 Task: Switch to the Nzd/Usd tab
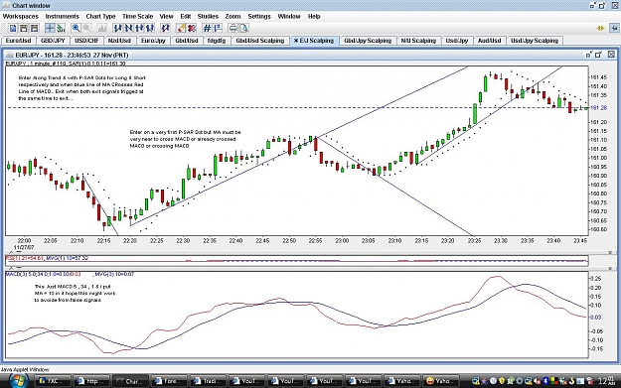(119, 41)
